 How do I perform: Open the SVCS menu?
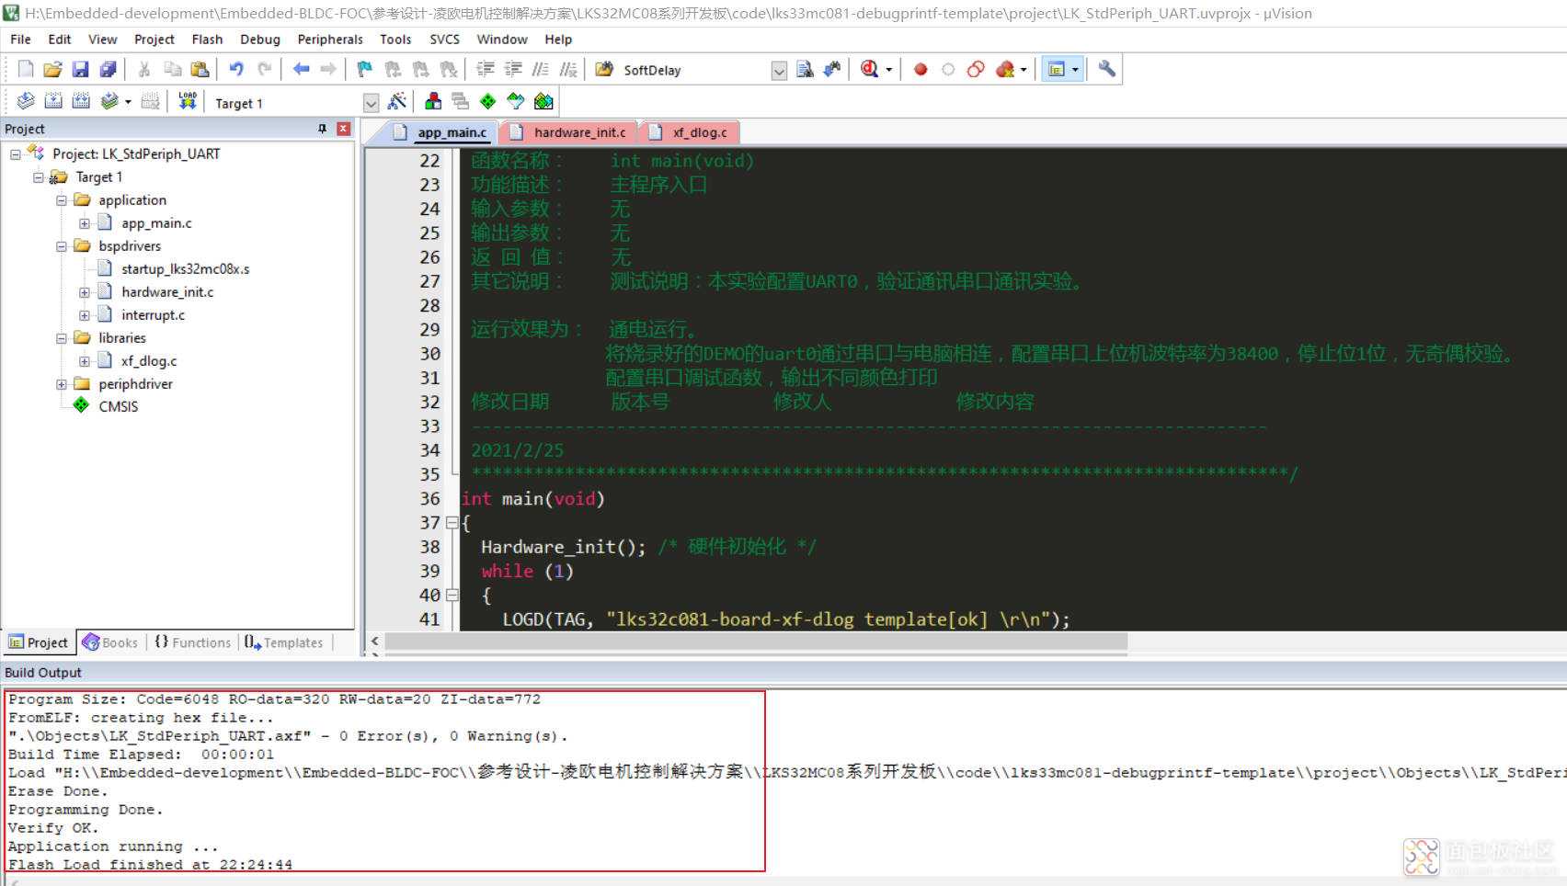(444, 40)
